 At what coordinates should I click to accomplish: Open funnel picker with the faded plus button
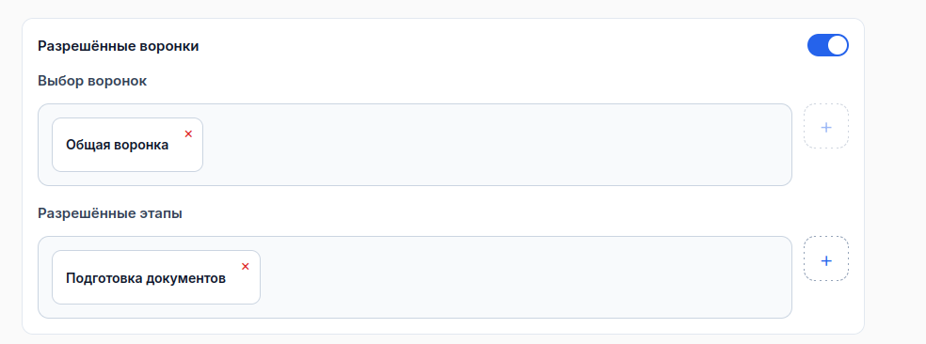click(826, 126)
